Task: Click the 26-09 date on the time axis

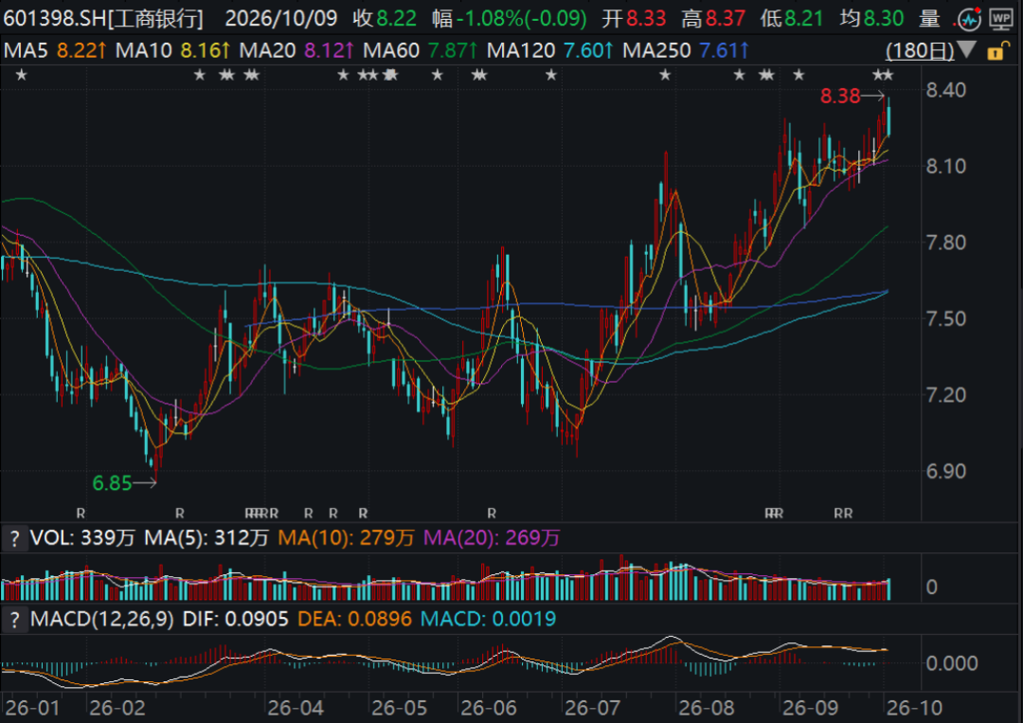Action: (810, 708)
